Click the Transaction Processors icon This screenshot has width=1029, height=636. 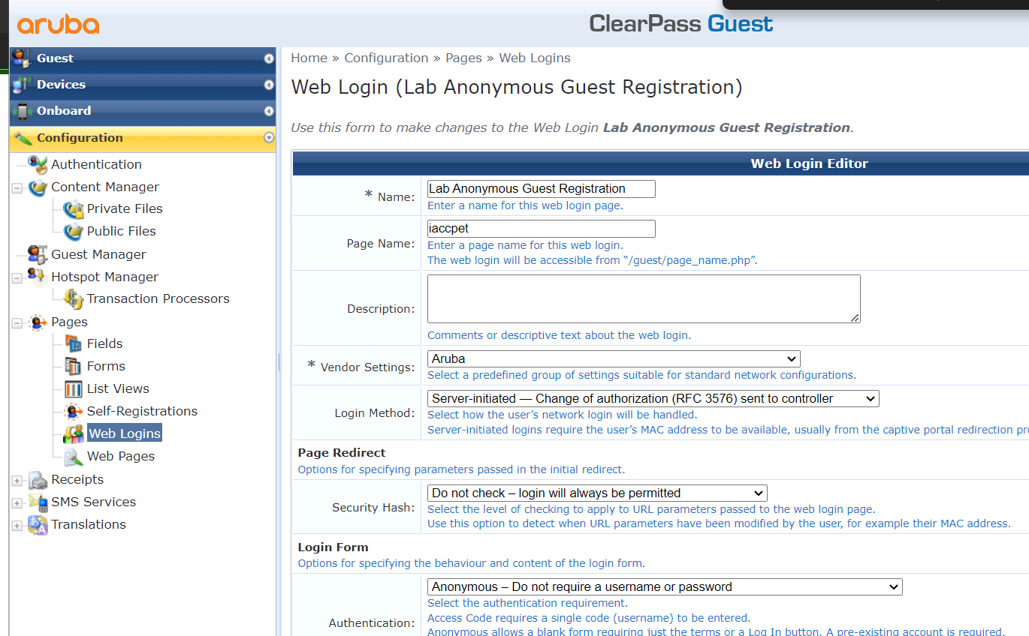click(x=74, y=298)
